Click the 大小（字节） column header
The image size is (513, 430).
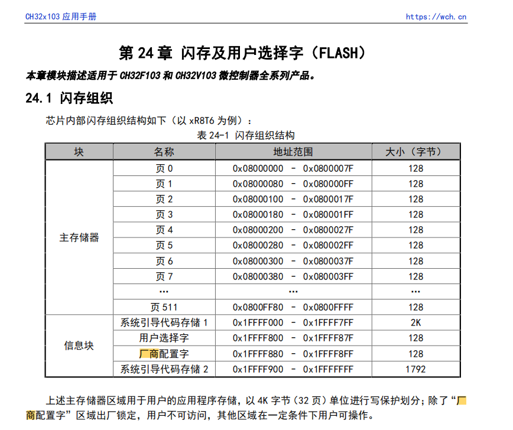point(415,152)
